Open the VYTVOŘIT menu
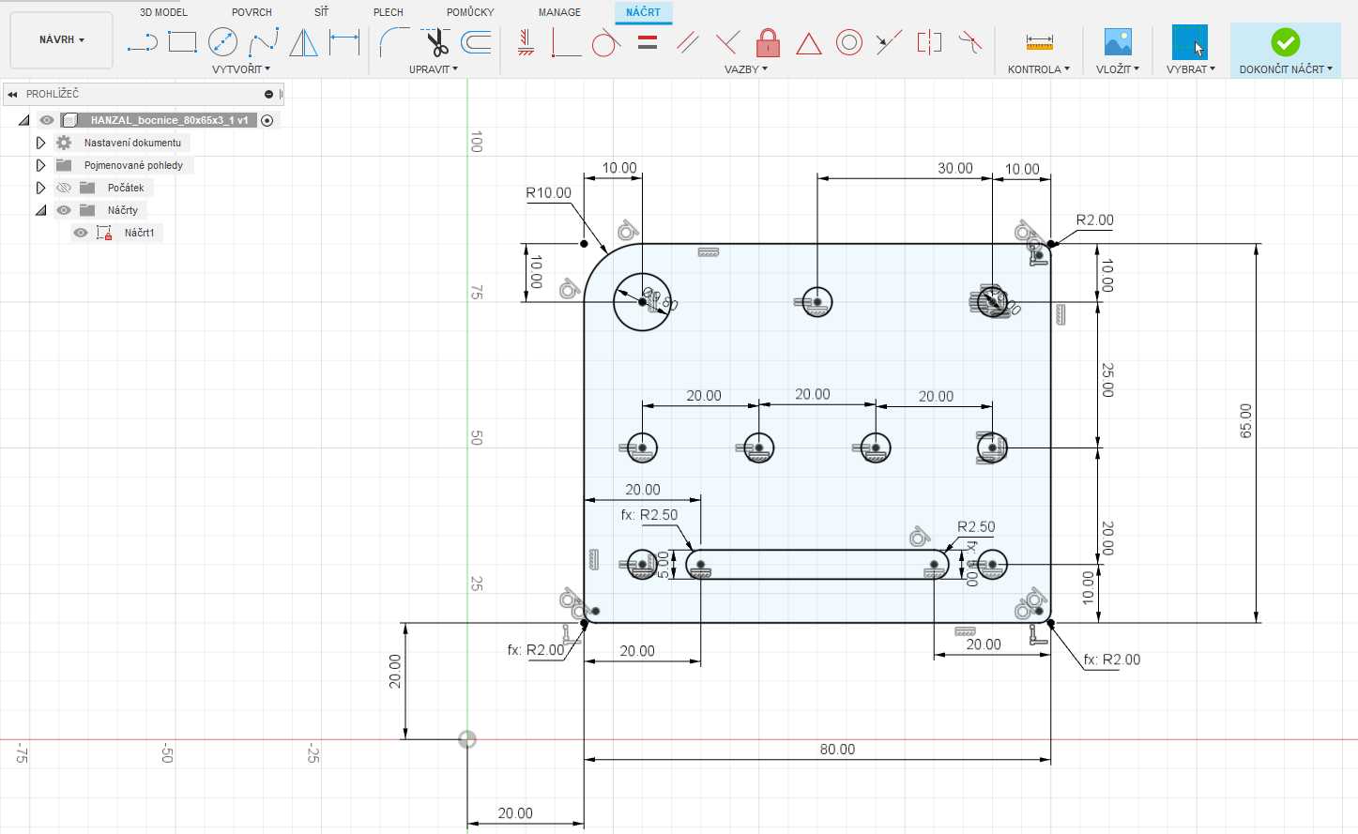This screenshot has height=834, width=1358. (240, 69)
